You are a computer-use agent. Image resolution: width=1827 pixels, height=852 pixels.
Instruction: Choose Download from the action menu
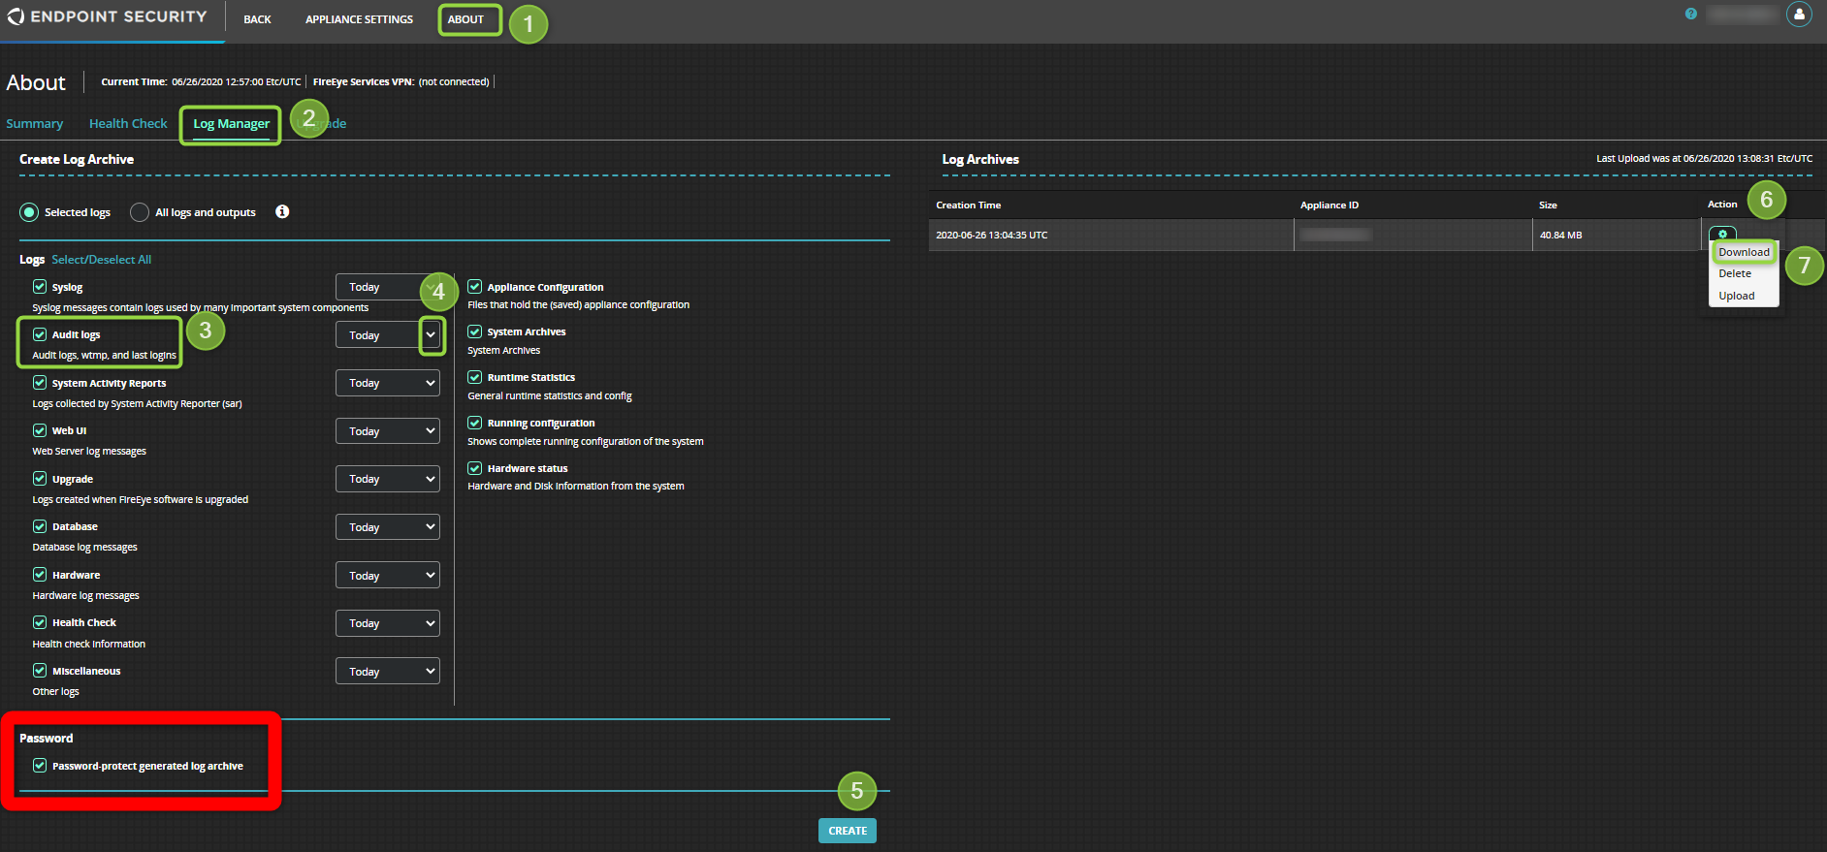point(1744,252)
